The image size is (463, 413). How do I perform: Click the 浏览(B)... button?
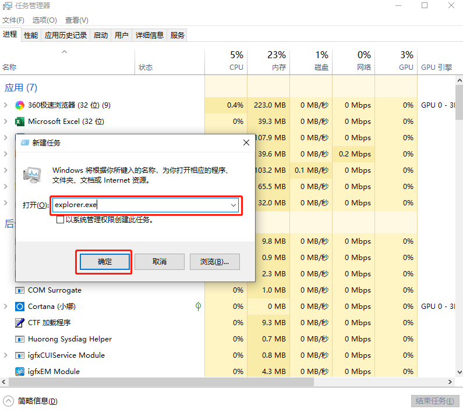coord(214,262)
